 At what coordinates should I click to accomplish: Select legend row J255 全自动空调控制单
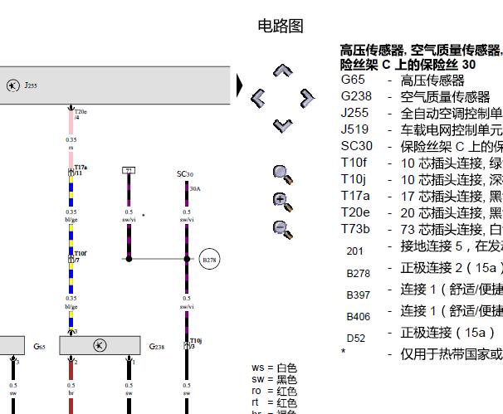click(422, 113)
